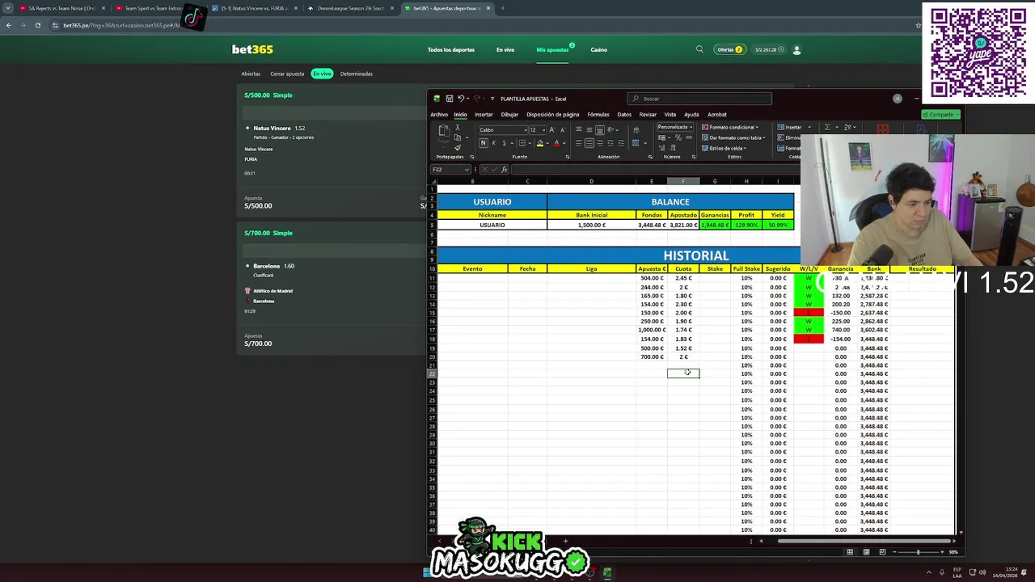Expand the Formato condicional menu
Screen dimensions: 1035x582
point(729,127)
